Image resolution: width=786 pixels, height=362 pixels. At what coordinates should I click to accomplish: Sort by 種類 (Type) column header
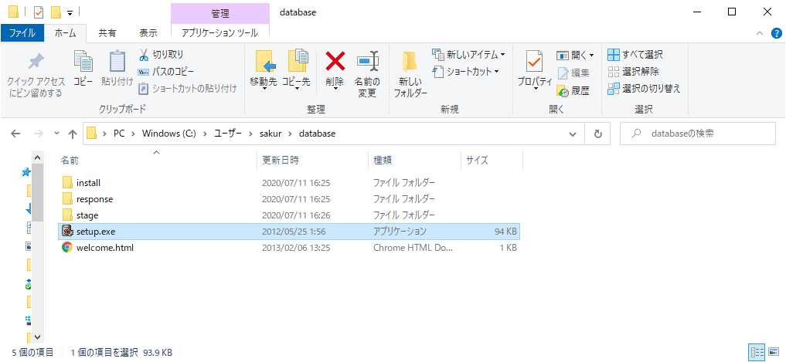tap(414, 161)
